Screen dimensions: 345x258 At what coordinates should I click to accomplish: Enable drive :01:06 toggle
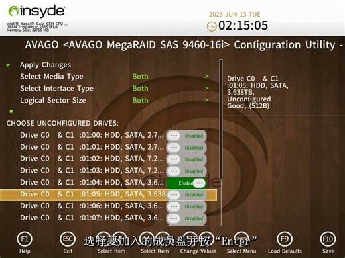pos(186,206)
